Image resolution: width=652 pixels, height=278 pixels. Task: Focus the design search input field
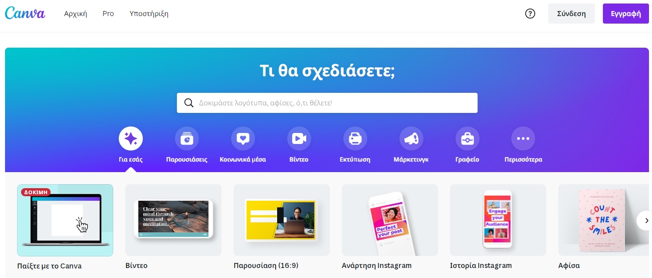point(327,103)
